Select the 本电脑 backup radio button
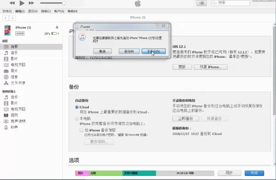 tap(77, 118)
